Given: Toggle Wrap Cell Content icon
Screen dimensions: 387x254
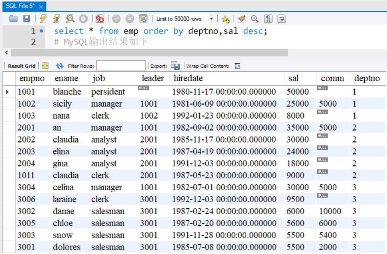Looking at the screenshot, I should tap(238, 66).
